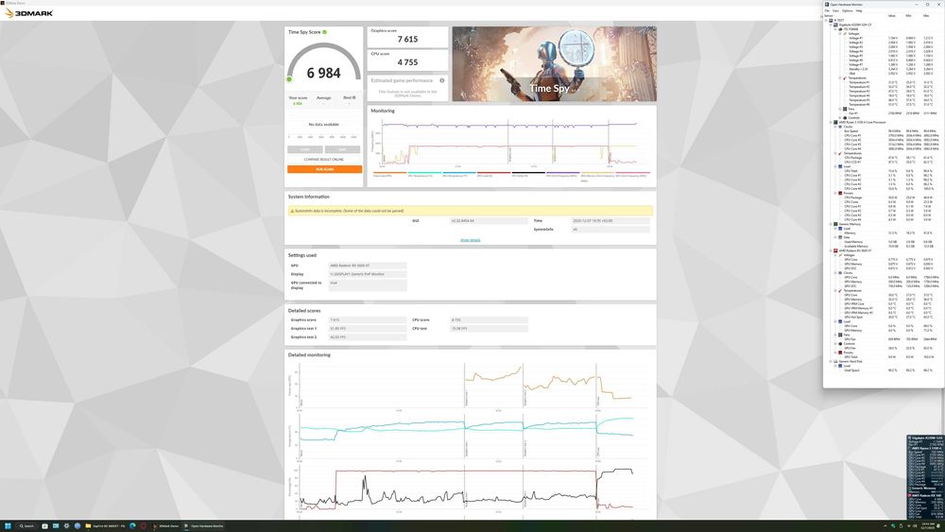The height and width of the screenshot is (532, 945).
Task: Click the AMD Radeon RX 5600 XT field in Settings used
Action: click(367, 266)
